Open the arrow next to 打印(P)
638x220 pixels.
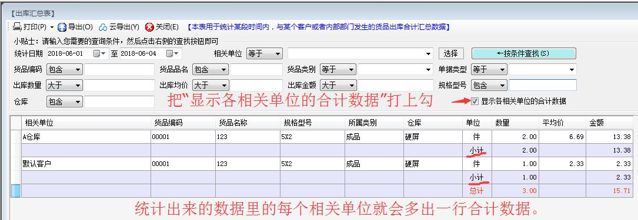tap(52, 28)
